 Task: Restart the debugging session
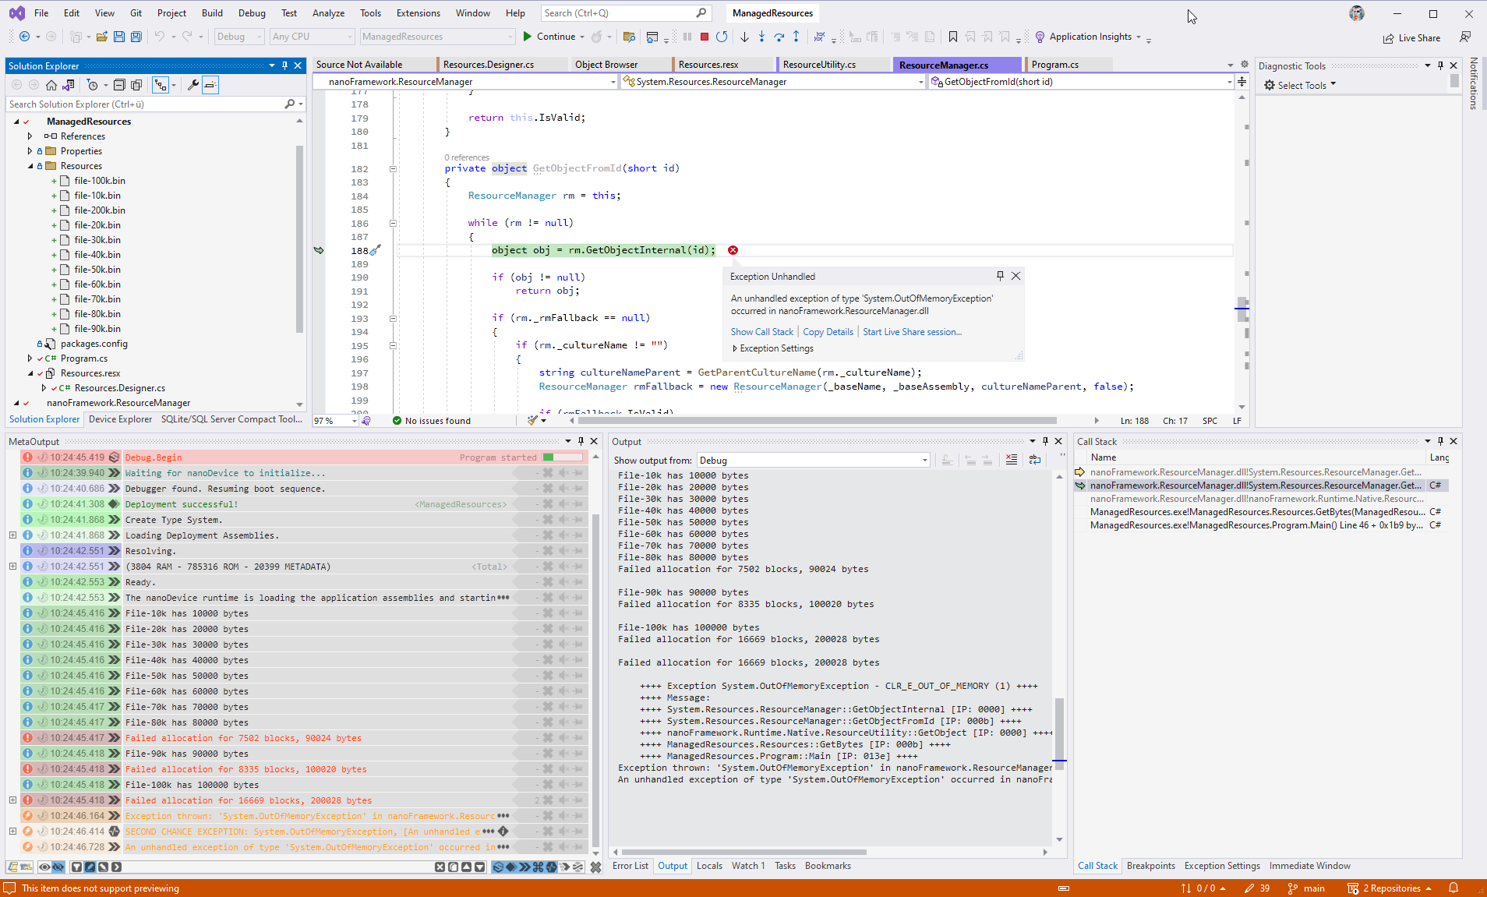tap(722, 37)
